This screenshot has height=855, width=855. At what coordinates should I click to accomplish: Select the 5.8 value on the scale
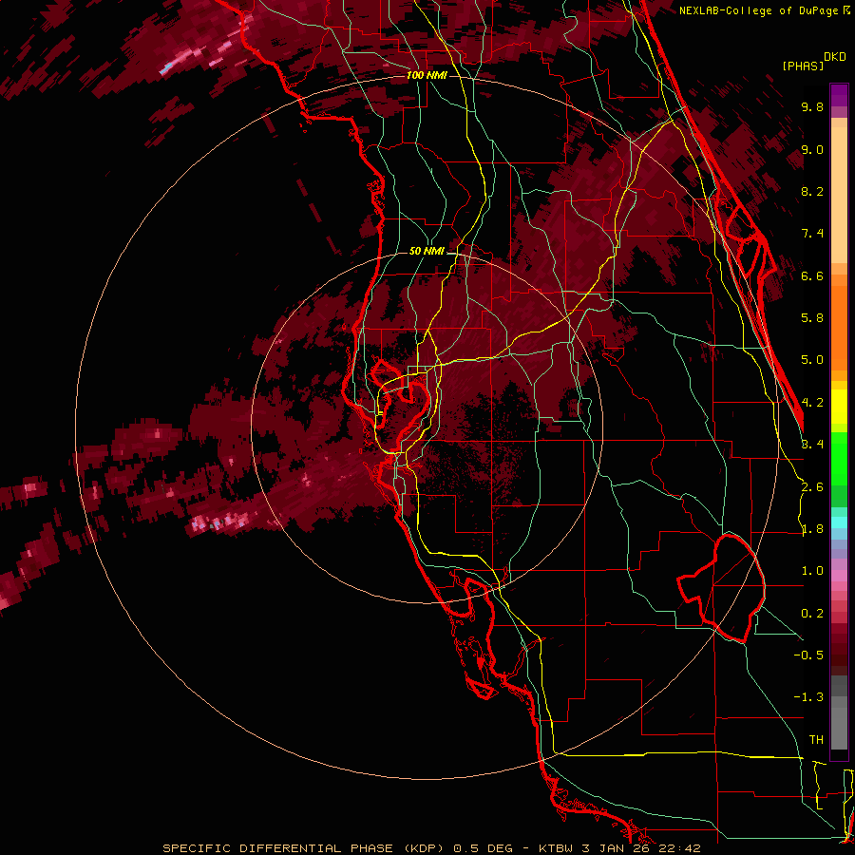click(812, 318)
